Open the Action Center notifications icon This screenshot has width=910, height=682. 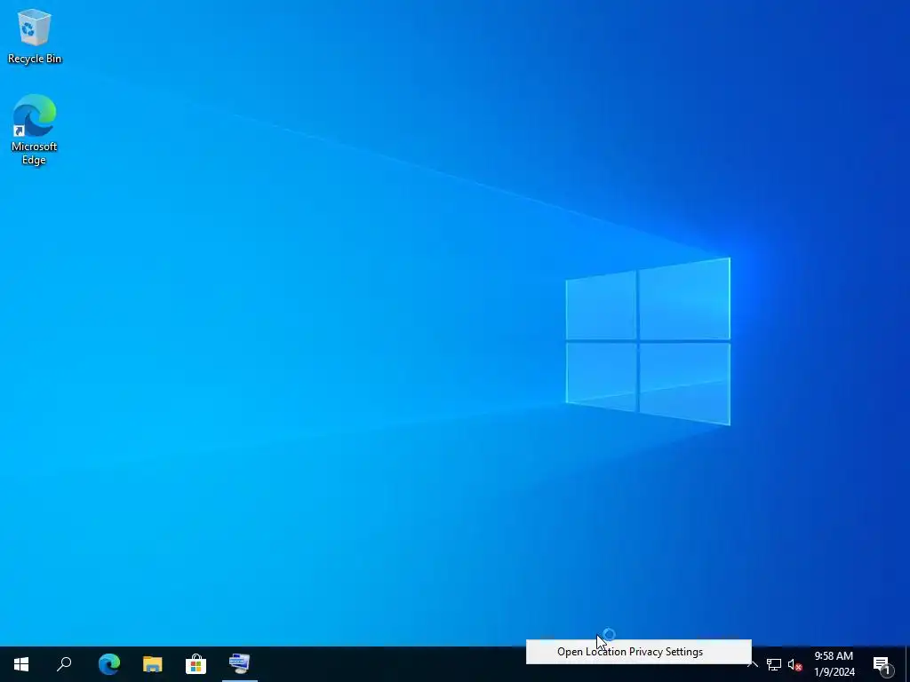pyautogui.click(x=882, y=664)
